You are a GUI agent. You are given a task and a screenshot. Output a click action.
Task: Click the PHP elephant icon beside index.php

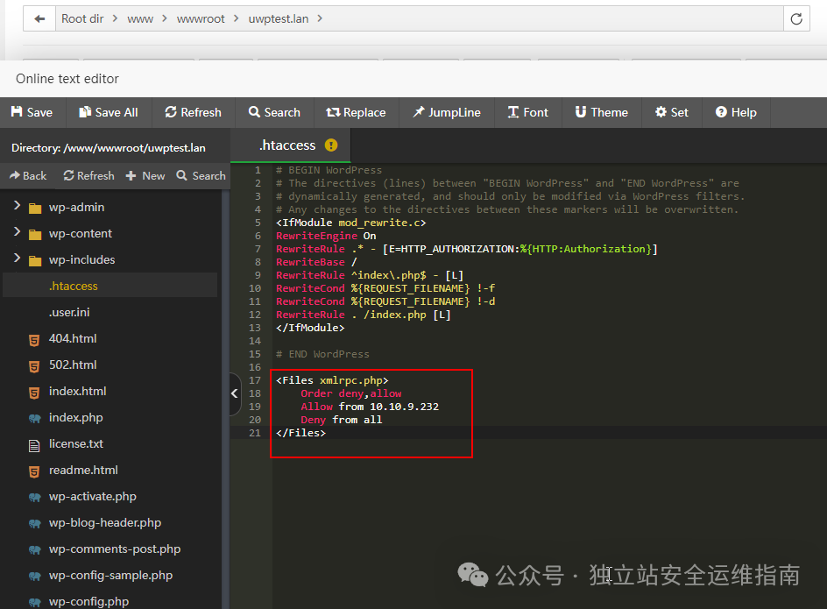click(x=35, y=419)
